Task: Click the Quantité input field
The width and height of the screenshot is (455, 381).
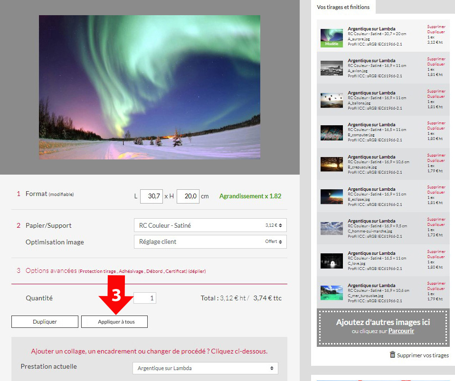Action: click(145, 298)
